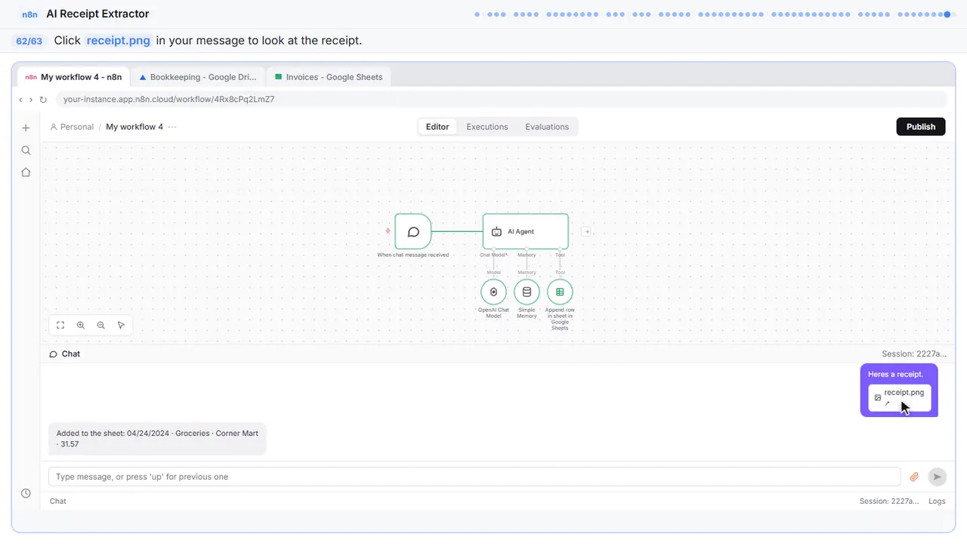The height and width of the screenshot is (544, 967).
Task: Click the Session ID beside the Logs button
Action: 889,501
